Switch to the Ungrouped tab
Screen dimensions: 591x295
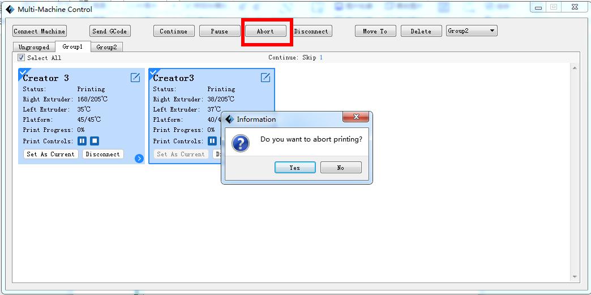[x=34, y=47]
